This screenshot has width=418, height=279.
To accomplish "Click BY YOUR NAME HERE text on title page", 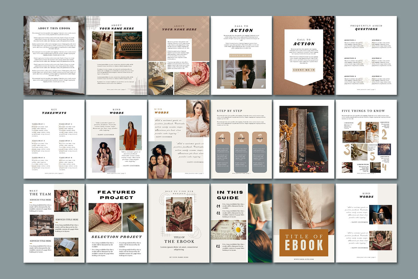I will pyautogui.click(x=179, y=257).
